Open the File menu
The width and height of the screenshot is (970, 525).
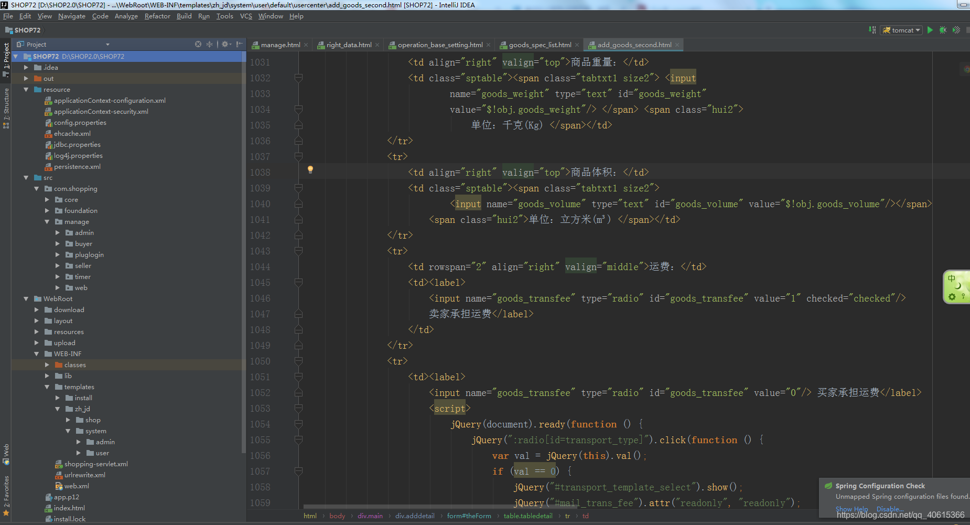click(x=8, y=16)
